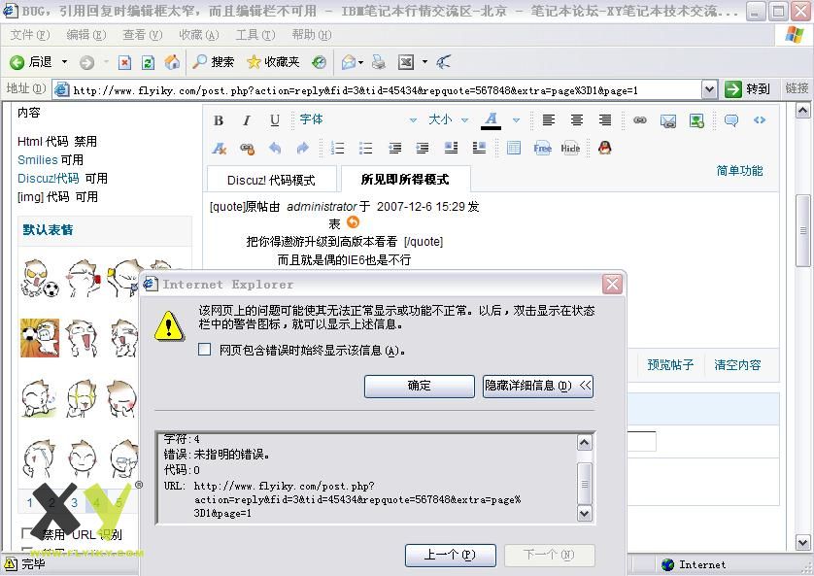Open the 预览帖子 preview link
Viewport: 814px width, 576px height.
670,364
